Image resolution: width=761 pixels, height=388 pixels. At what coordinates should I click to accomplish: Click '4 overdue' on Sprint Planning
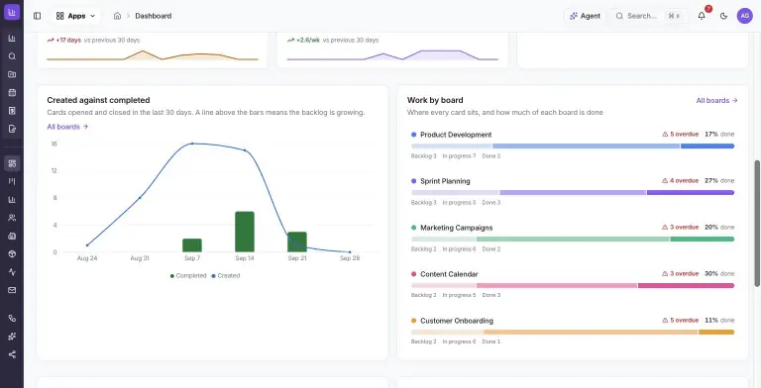(x=684, y=181)
